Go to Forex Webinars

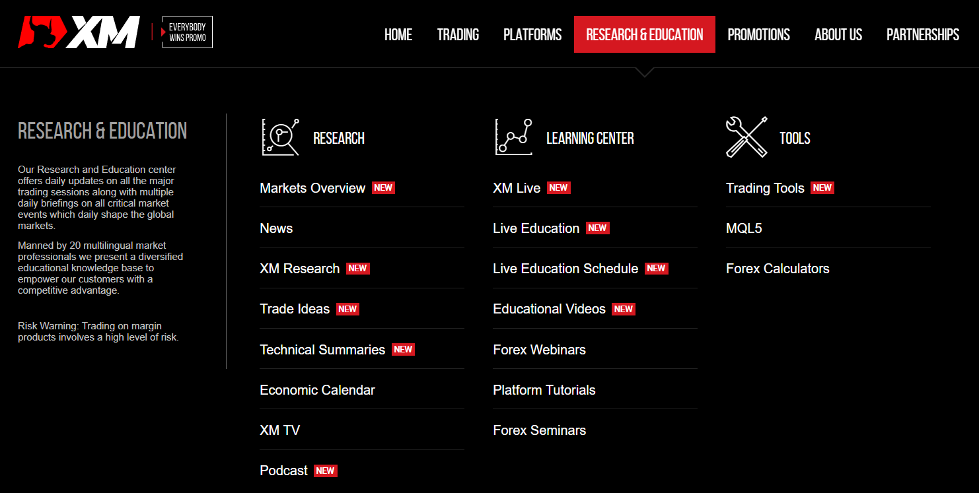(x=539, y=350)
